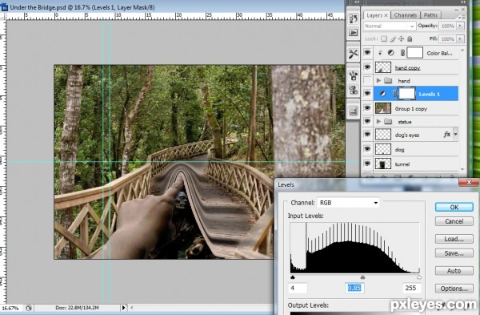The image size is (480, 315).
Task: Toggle the lock transparent pixels icon
Action: pyautogui.click(x=383, y=39)
